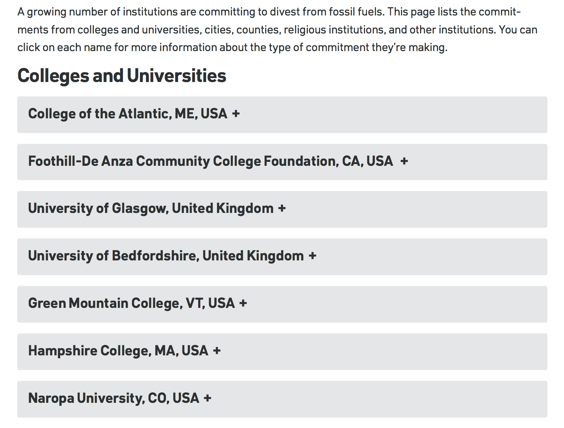The height and width of the screenshot is (428, 564).
Task: Click empty gray area of the Glasgow panel
Action: click(414, 209)
